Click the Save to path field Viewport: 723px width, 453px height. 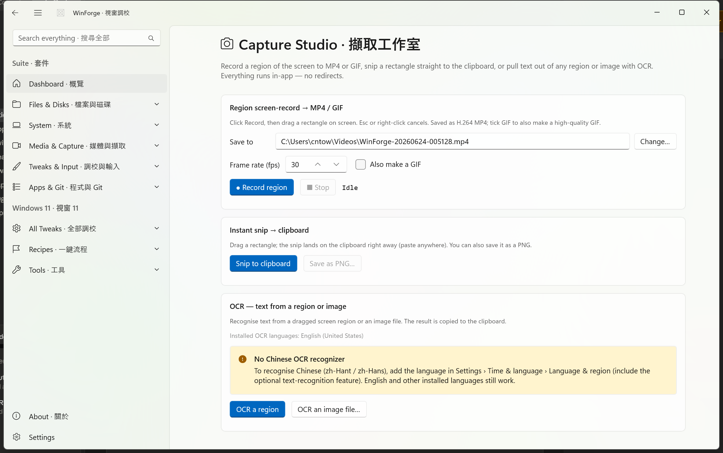click(x=452, y=141)
